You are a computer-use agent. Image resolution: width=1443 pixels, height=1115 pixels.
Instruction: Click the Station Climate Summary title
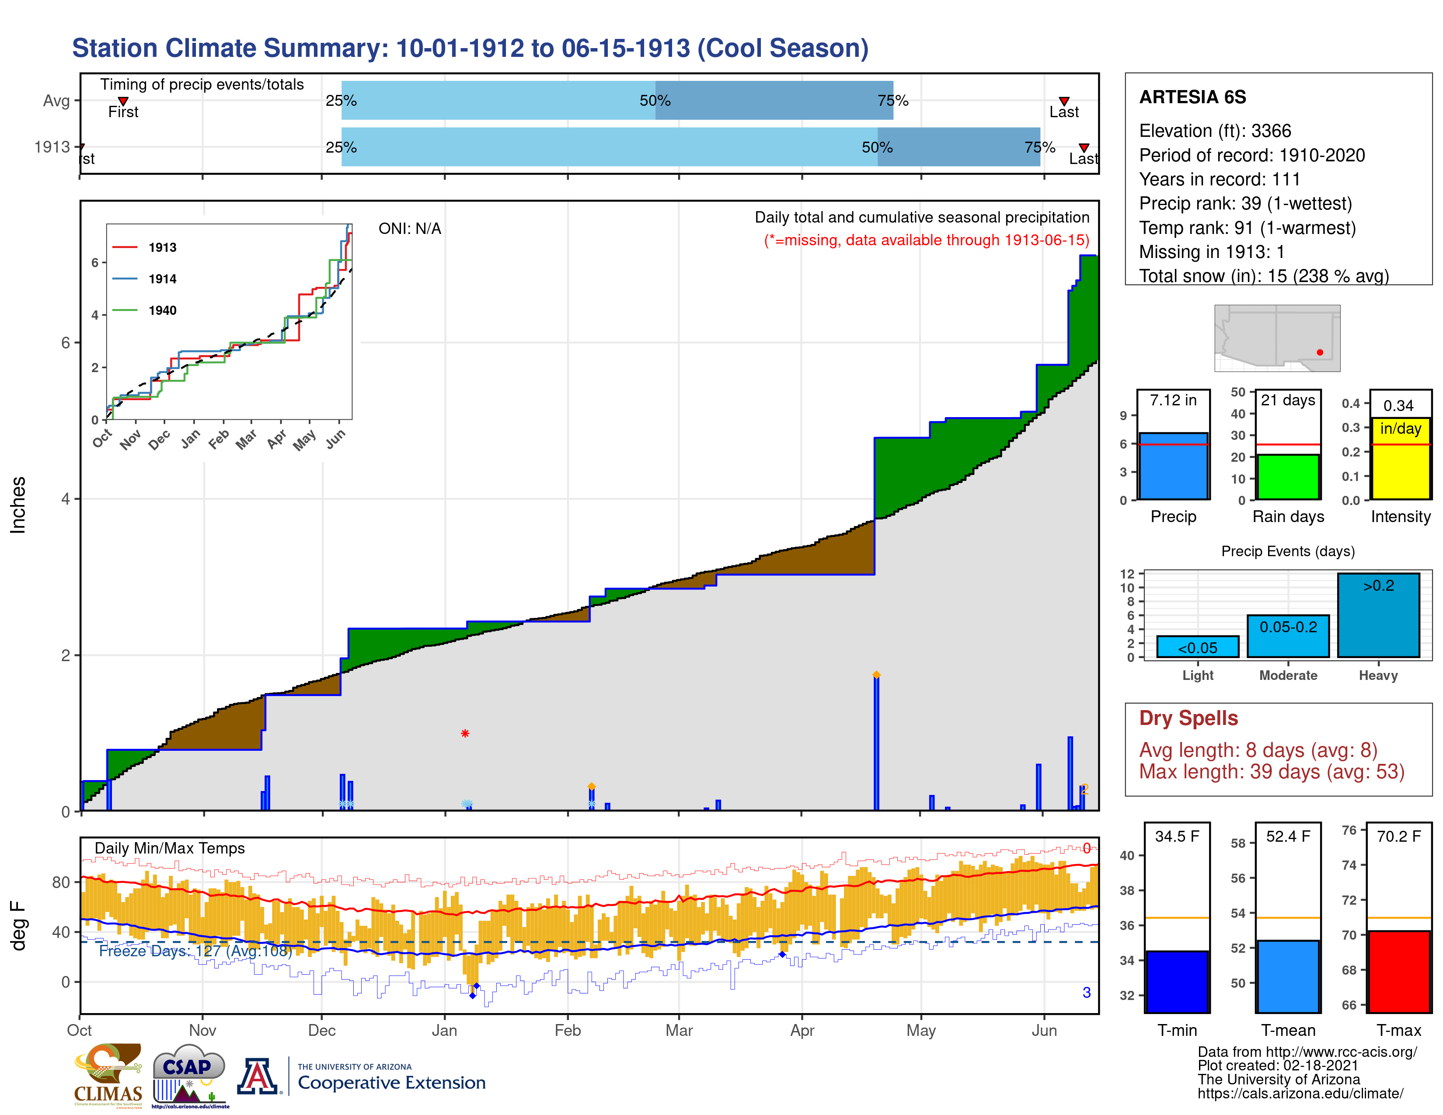tap(470, 48)
